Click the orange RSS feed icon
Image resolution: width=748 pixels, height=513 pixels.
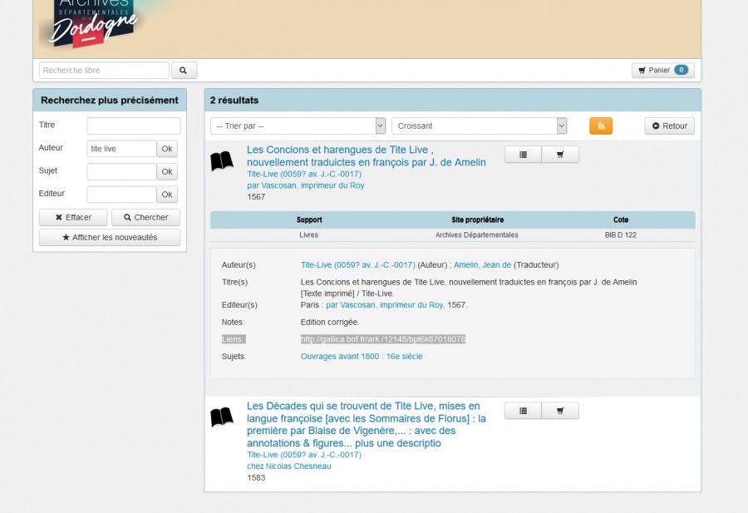tap(600, 126)
